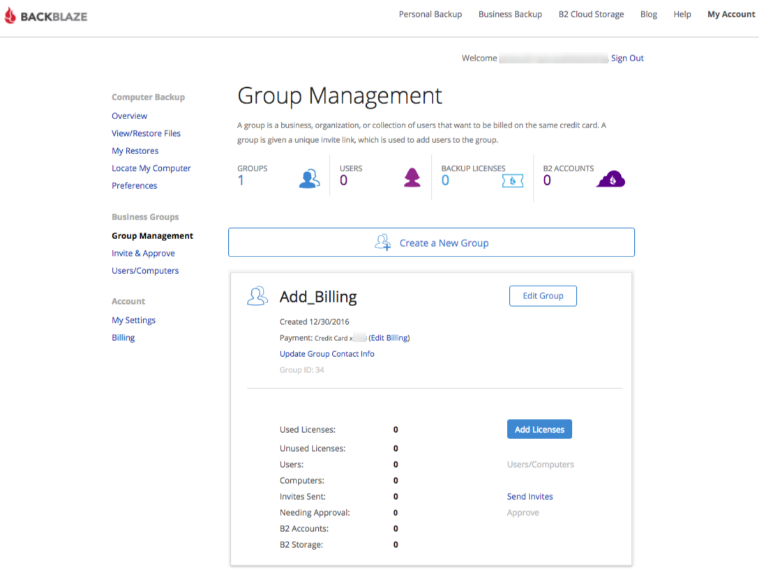Select Group Management in sidebar
Screen dimensions: 759x575
(x=152, y=236)
